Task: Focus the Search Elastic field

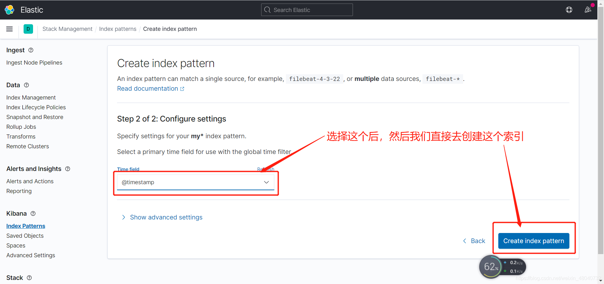Action: coord(307,10)
